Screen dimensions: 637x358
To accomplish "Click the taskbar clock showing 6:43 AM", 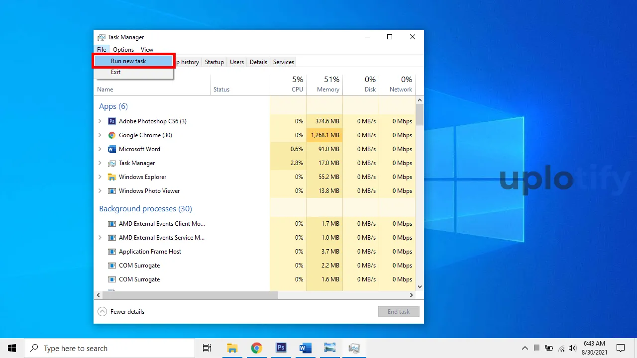I will click(594, 348).
